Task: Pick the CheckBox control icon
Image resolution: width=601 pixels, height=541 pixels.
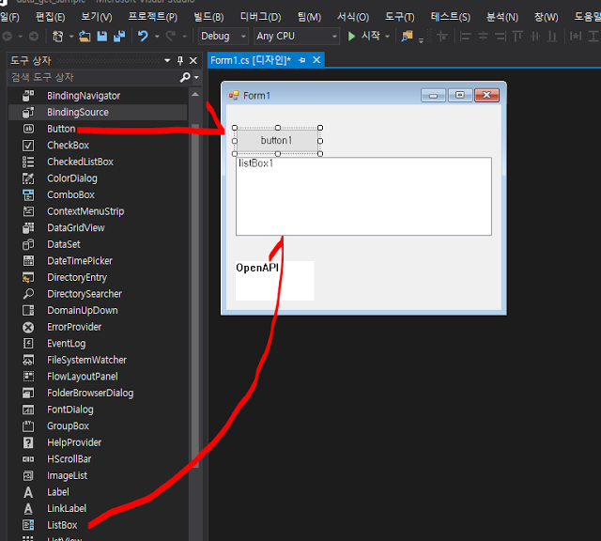Action: point(28,146)
